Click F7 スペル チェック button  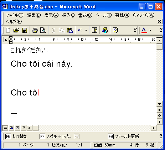(56, 136)
